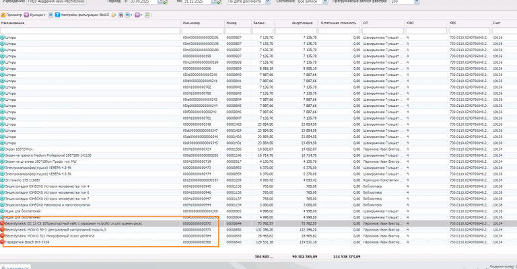
Task: Toggle Настройки фильтрации: ВЫКЛ setting
Action: (x=85, y=15)
